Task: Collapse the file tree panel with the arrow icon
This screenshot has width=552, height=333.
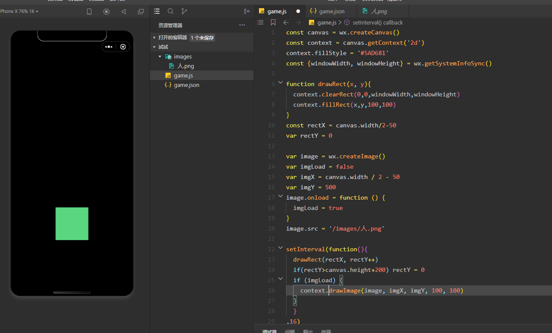Action: [x=247, y=11]
